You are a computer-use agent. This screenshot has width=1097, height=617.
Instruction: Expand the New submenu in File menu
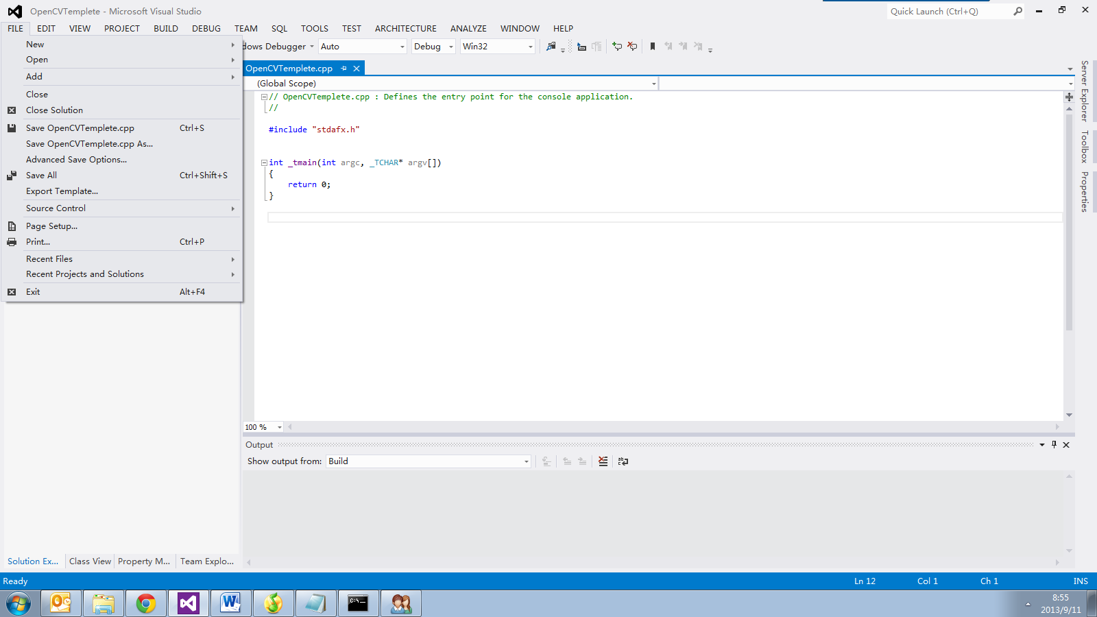[x=122, y=45]
